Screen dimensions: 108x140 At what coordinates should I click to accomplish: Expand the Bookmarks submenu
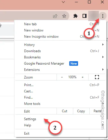(60, 57)
